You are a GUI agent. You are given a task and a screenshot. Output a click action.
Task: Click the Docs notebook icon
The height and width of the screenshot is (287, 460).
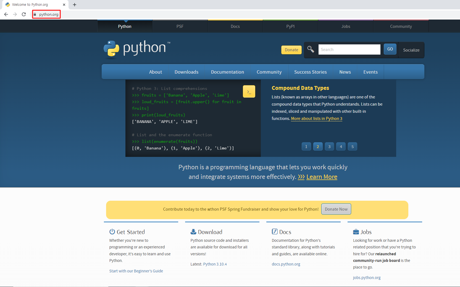(275, 232)
